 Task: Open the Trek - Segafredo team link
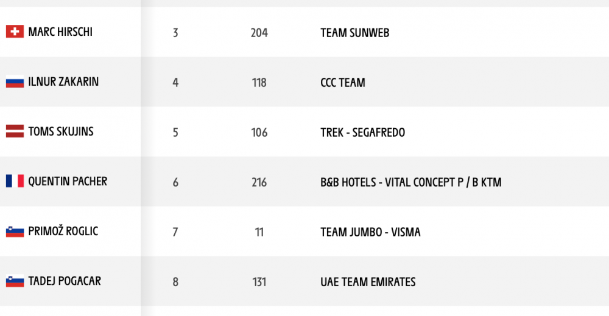(362, 132)
